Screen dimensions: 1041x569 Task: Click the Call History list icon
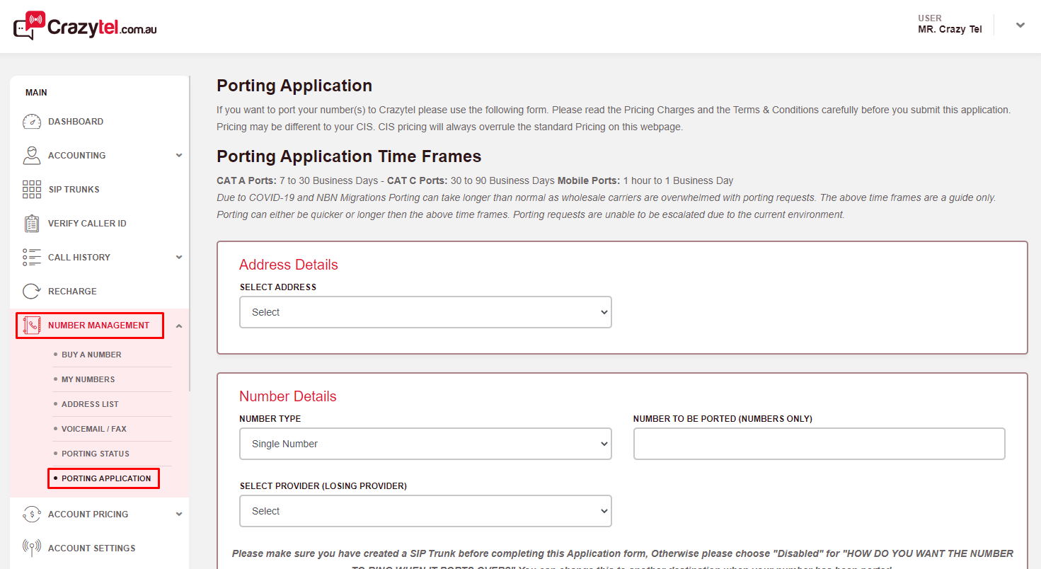click(x=32, y=258)
